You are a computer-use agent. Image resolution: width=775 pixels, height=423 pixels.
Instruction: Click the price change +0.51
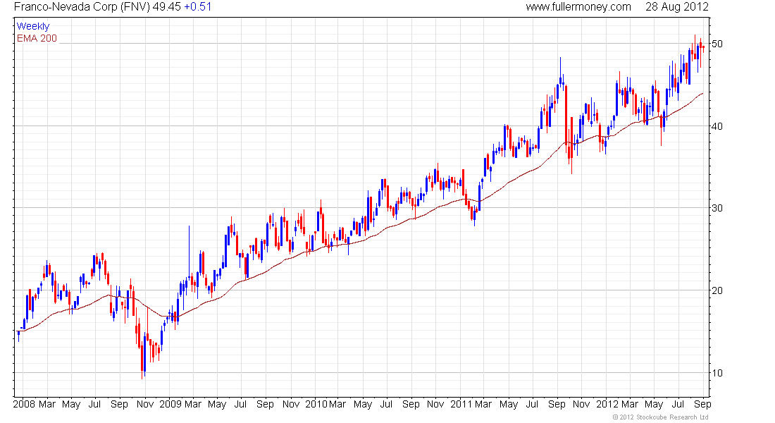point(198,7)
